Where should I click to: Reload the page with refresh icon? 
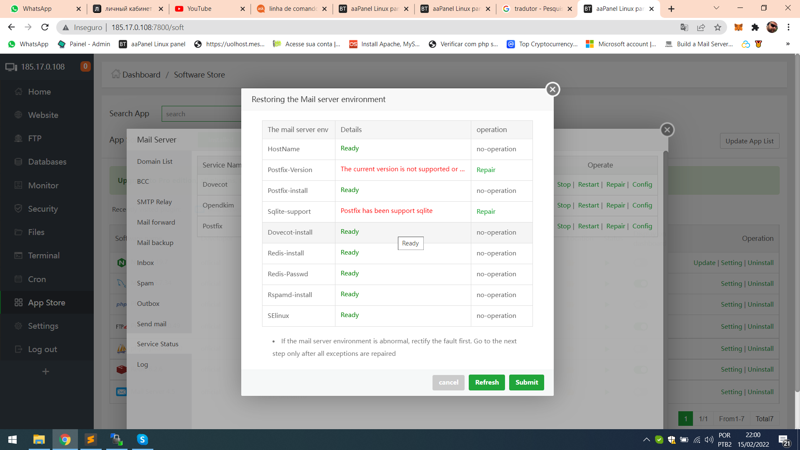[x=45, y=27]
